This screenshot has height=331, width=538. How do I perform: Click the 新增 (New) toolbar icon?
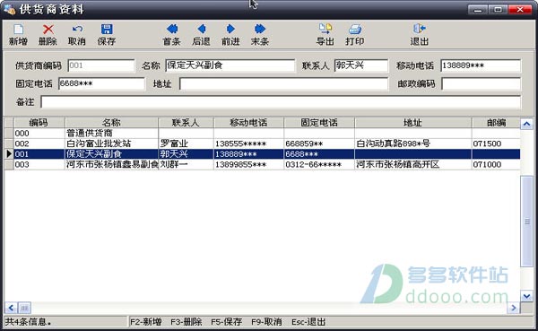18,30
